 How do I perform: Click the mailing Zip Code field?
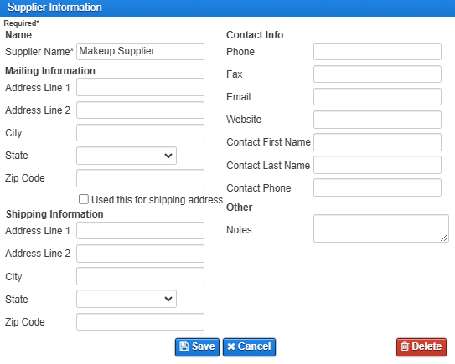pyautogui.click(x=140, y=178)
